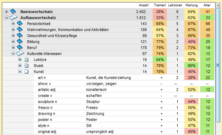Click the Wertung column header
Screen dimensions: 222x135
tap(191, 5)
